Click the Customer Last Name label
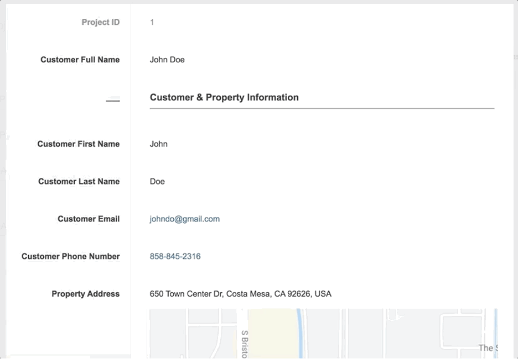The image size is (518, 359). coord(79,181)
